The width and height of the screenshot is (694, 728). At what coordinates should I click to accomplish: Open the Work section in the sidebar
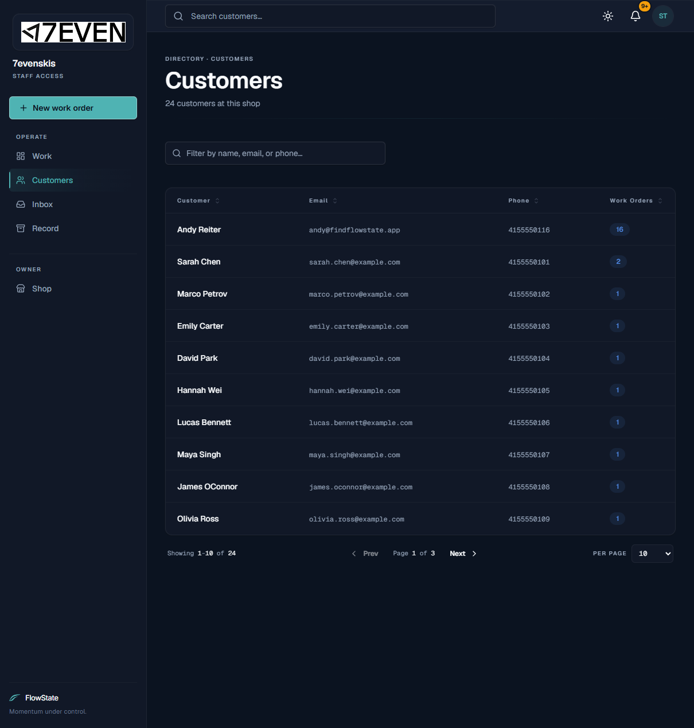[x=73, y=156]
